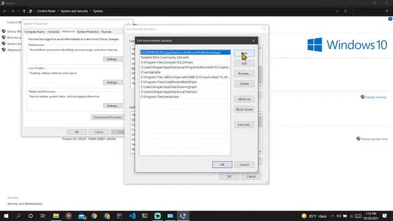
Task: Launch Visual Studio Code from taskbar
Action: tap(133, 215)
